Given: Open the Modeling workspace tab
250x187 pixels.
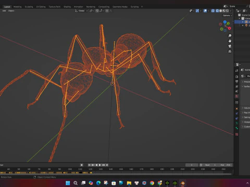Looking at the screenshot, I should coord(17,7).
